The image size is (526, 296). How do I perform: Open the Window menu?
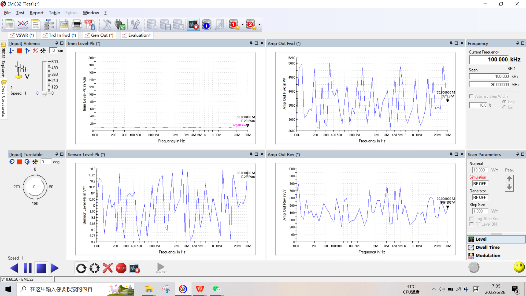coord(91,13)
